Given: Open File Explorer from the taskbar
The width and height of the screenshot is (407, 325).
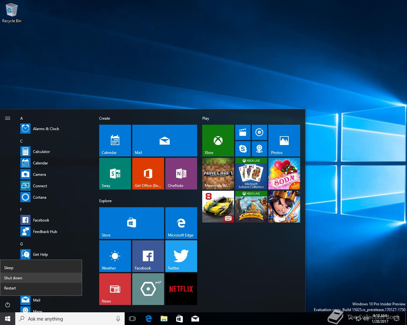Looking at the screenshot, I should point(164,319).
